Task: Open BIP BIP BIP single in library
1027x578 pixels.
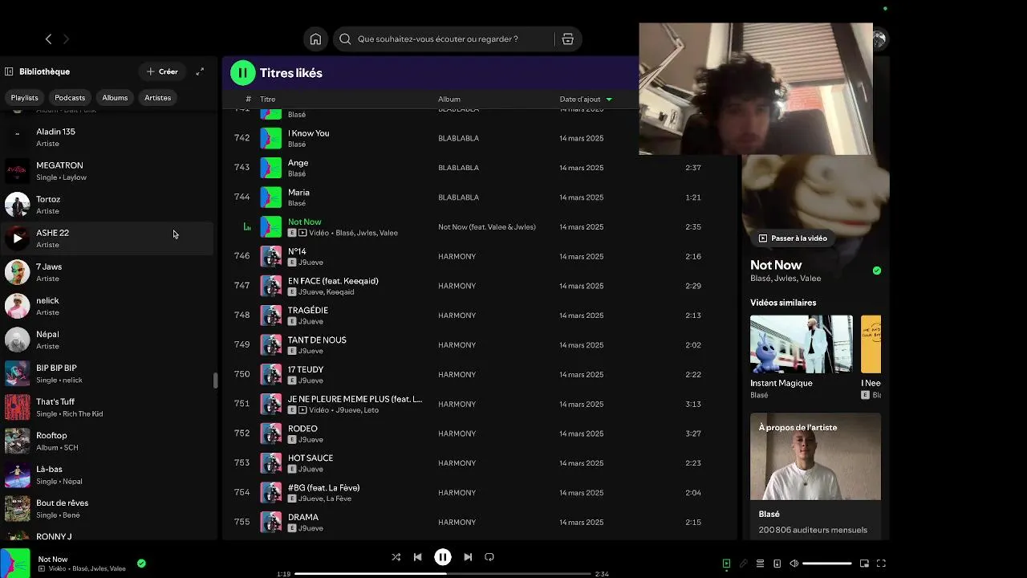Action: [107, 373]
